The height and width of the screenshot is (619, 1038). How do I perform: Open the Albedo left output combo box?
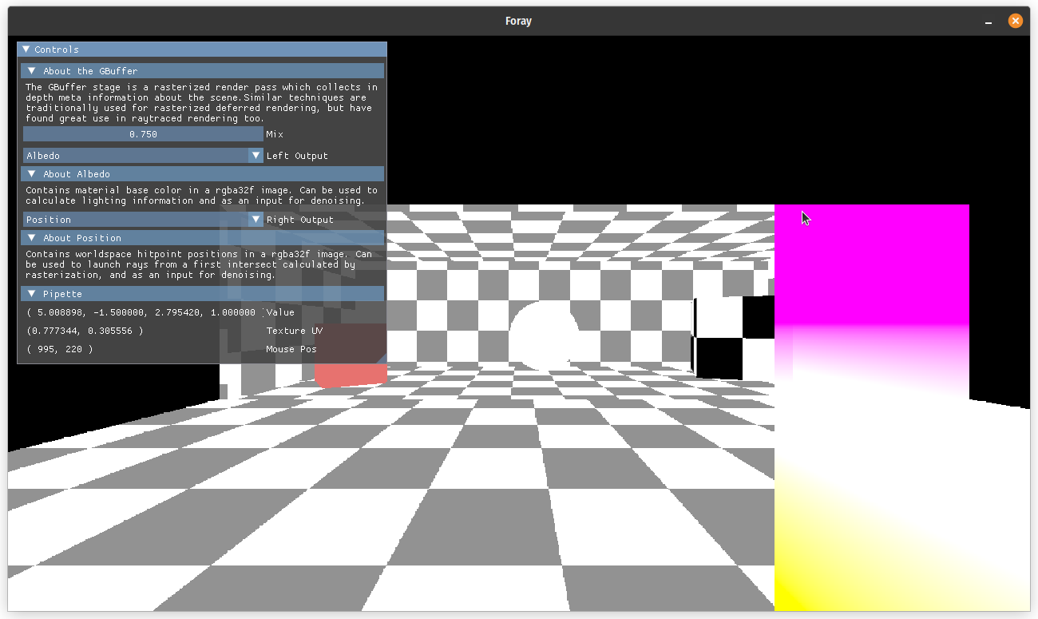tap(143, 156)
